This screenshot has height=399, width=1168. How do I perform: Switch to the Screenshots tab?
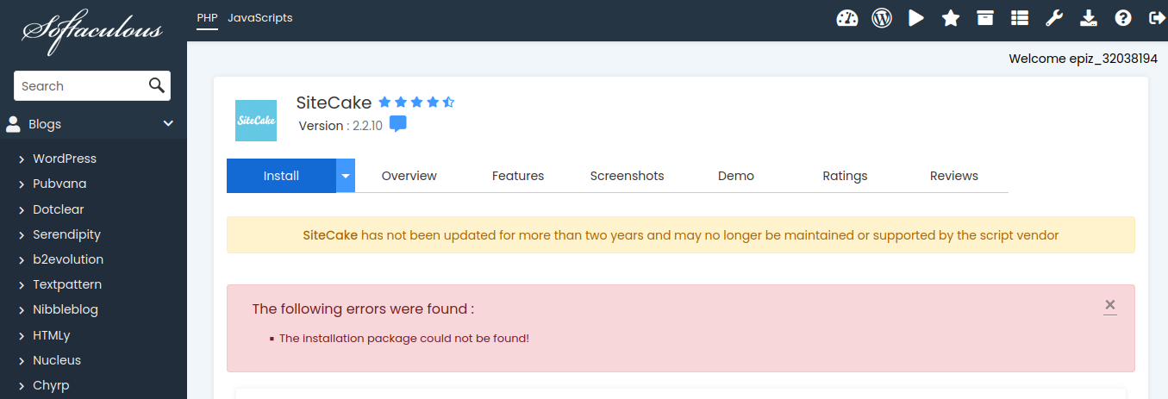[627, 176]
